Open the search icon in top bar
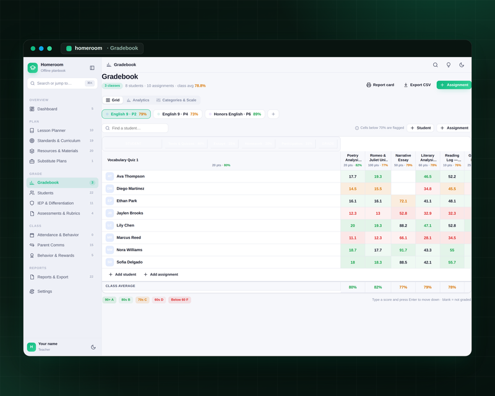 click(x=436, y=65)
